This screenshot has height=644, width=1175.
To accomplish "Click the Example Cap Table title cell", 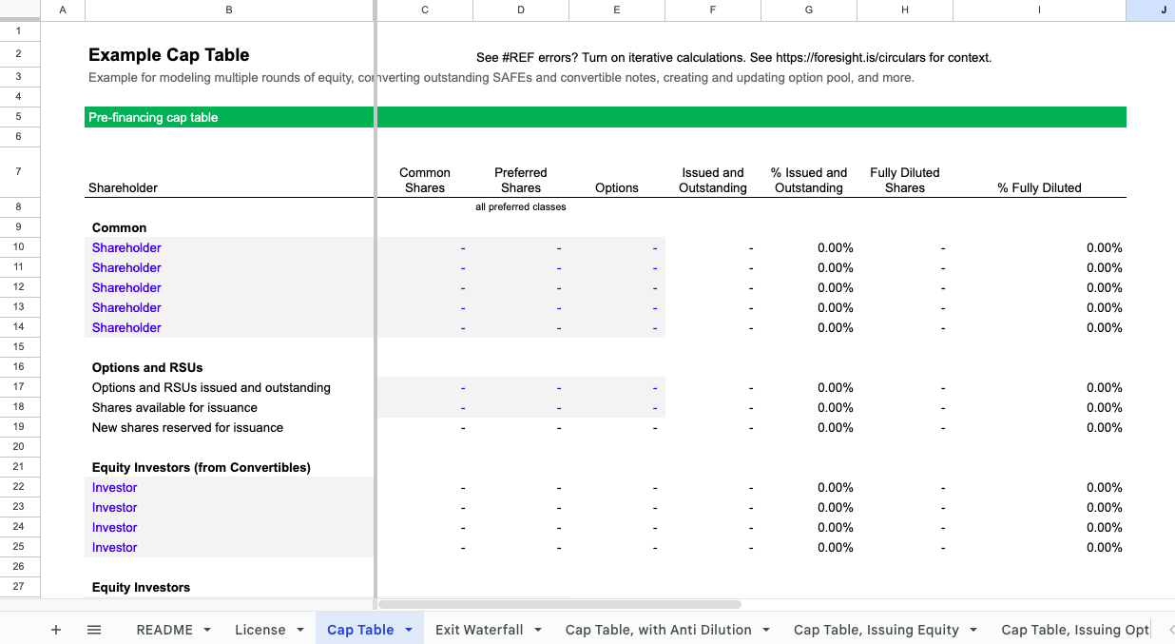I will [169, 55].
